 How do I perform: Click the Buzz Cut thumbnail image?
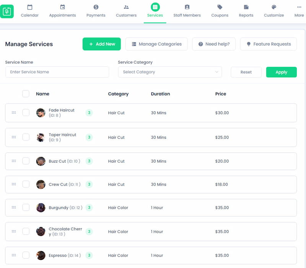(41, 161)
